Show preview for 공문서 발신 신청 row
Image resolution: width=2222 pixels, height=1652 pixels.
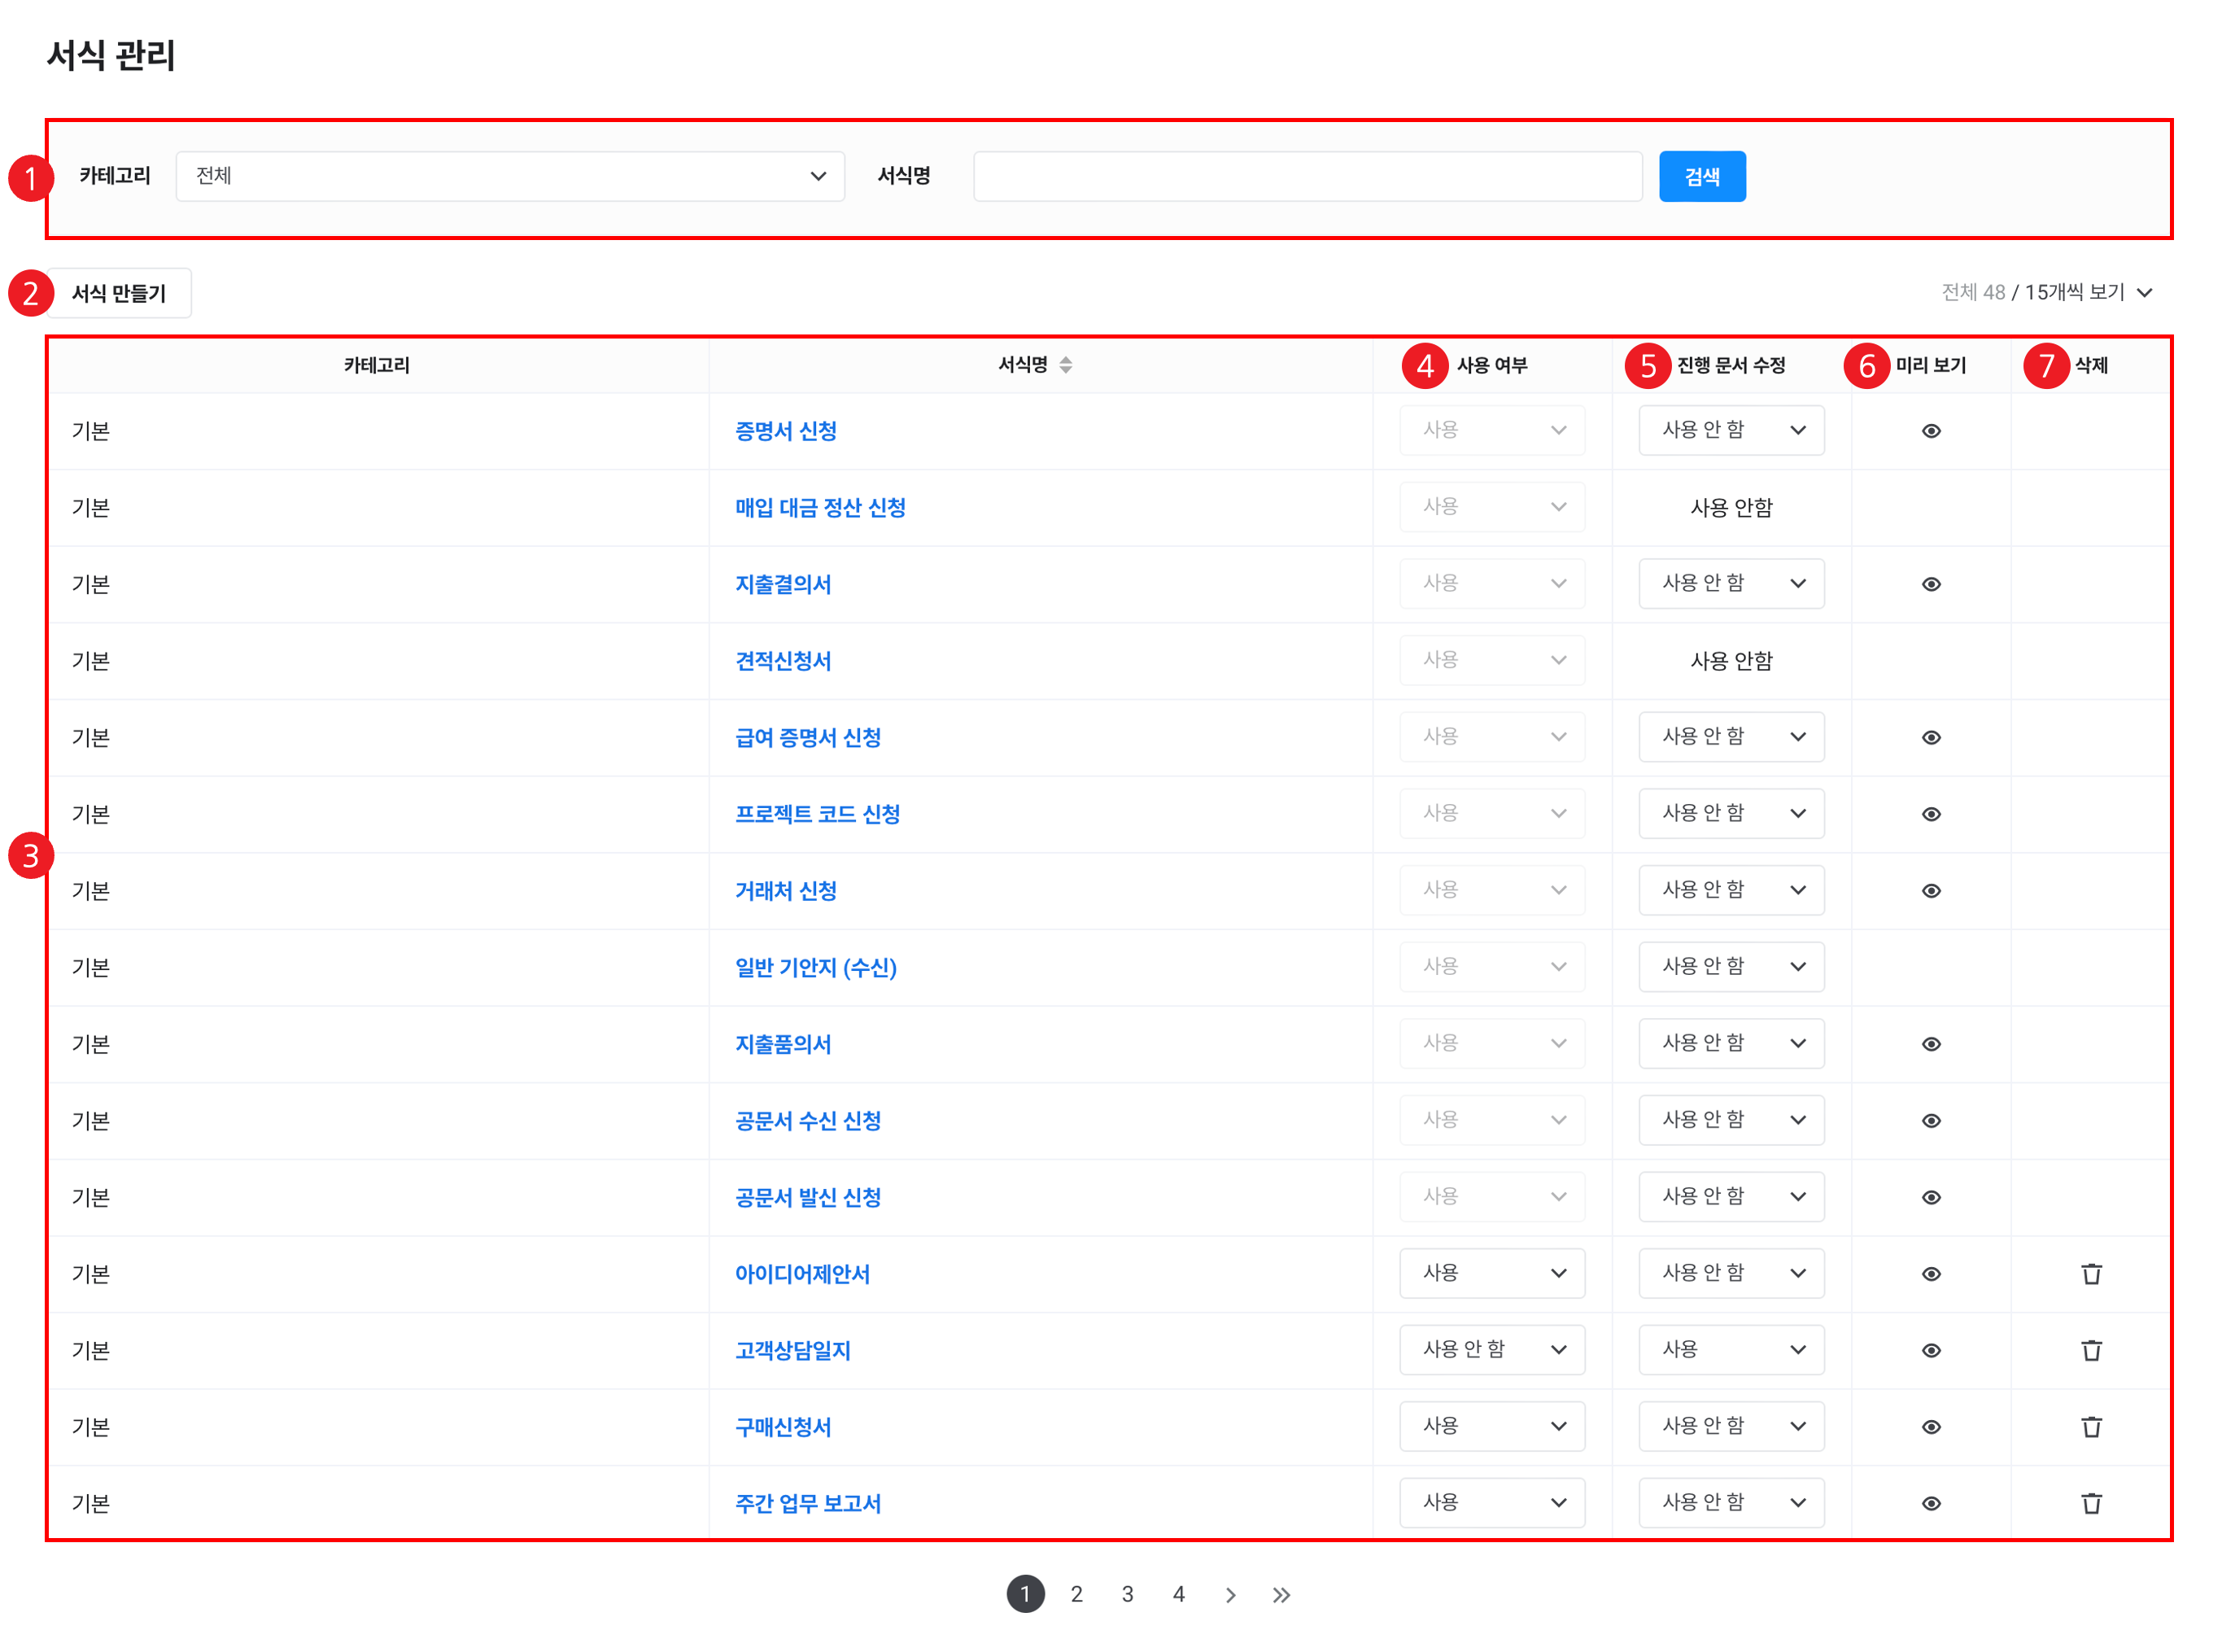click(1930, 1197)
